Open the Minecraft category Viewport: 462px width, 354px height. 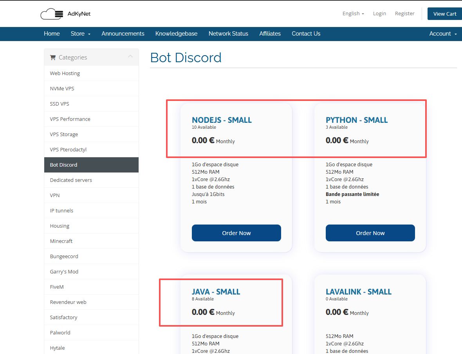point(91,241)
